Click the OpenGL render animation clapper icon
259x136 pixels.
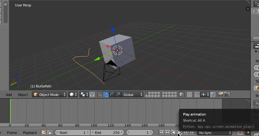point(227,95)
